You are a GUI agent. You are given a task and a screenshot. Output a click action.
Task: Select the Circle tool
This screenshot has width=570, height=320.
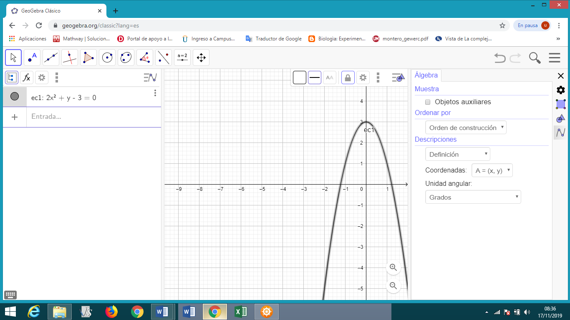pos(107,57)
